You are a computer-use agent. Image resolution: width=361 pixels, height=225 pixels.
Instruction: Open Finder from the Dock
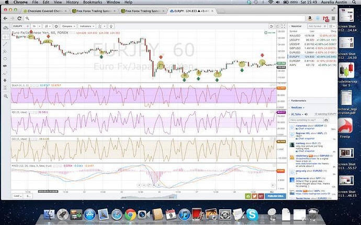(49, 215)
